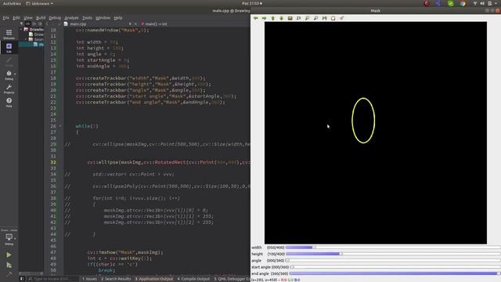
Task: Open the system clock in top bar
Action: [x=252, y=3]
